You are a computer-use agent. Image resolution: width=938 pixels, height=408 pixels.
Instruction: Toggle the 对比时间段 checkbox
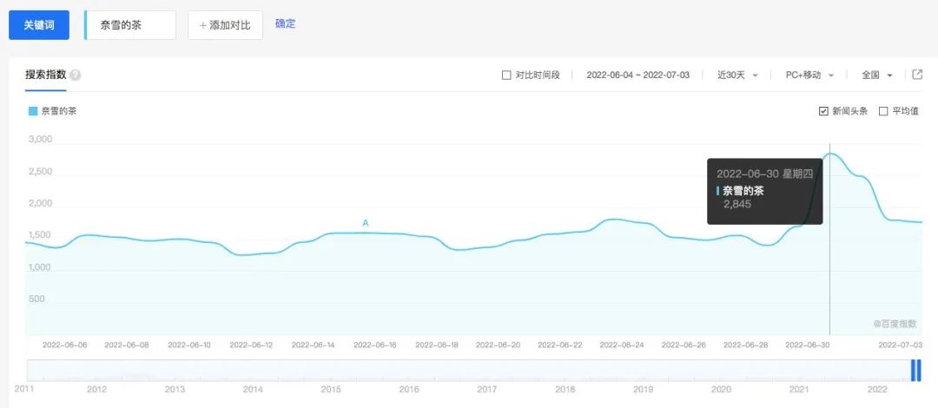506,76
